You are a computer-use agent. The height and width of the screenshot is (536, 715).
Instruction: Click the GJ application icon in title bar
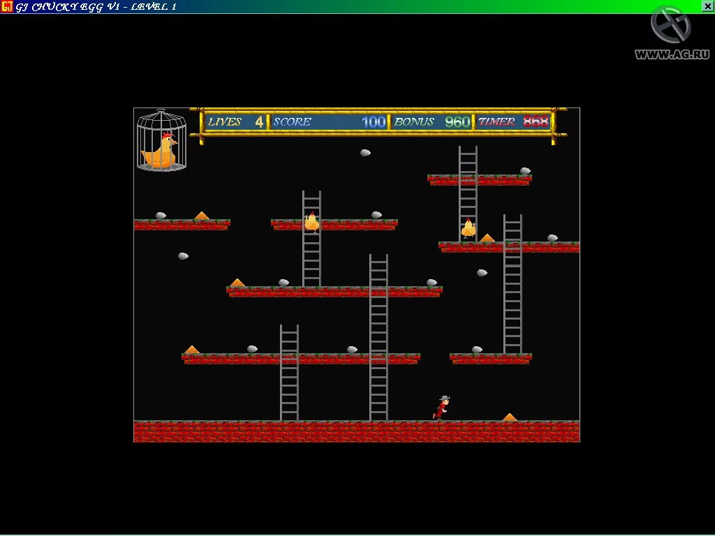pyautogui.click(x=7, y=6)
